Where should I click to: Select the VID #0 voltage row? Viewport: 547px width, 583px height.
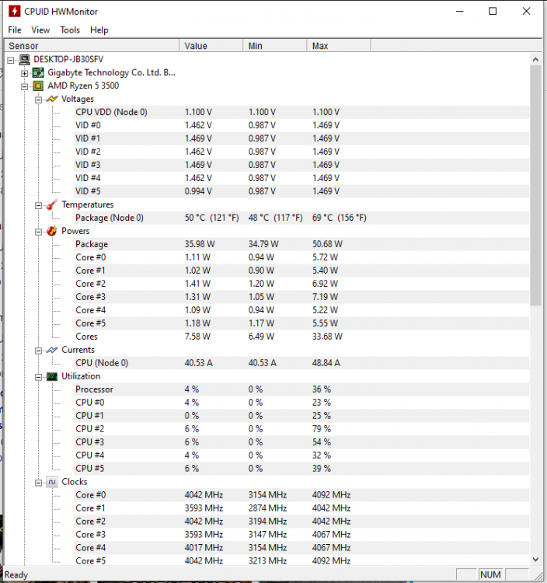pos(301,125)
